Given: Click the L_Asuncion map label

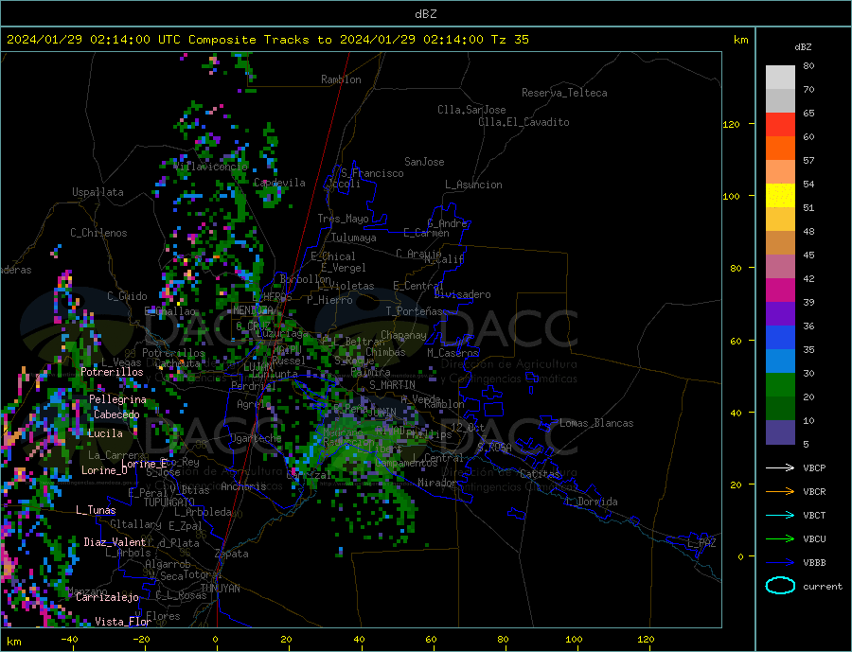Looking at the screenshot, I should (473, 185).
